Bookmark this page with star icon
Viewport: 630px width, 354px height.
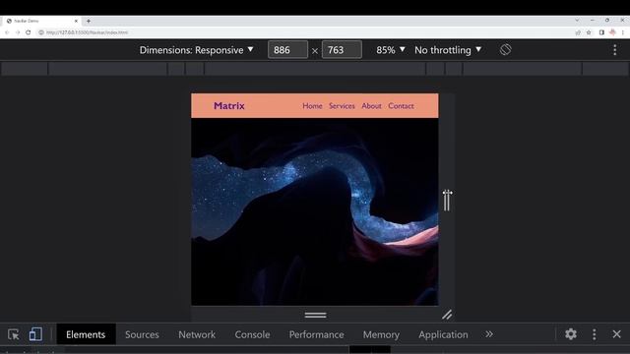(589, 32)
